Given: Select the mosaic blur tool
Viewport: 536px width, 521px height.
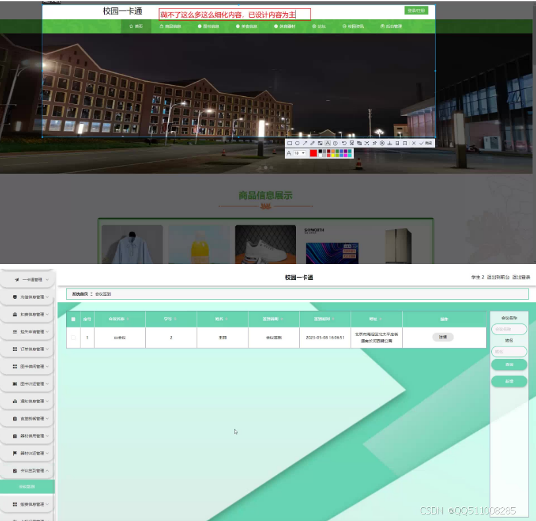Looking at the screenshot, I should coord(320,143).
